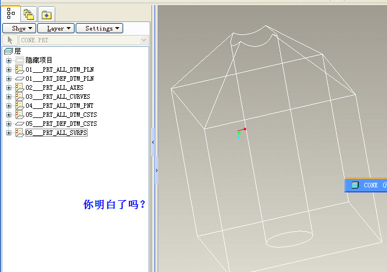387x272 pixels.
Task: Select the 隐藏项目 tree row
Action: 39,60
